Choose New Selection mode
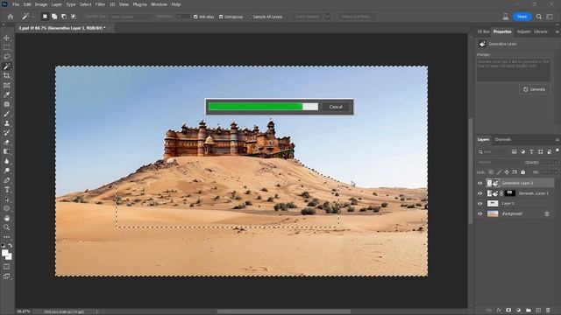Screen dimensions: 561x315 click(x=45, y=17)
